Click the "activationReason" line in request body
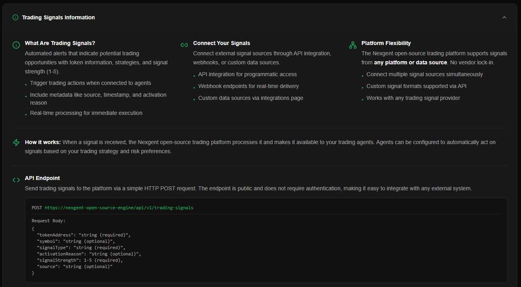 [x=89, y=254]
